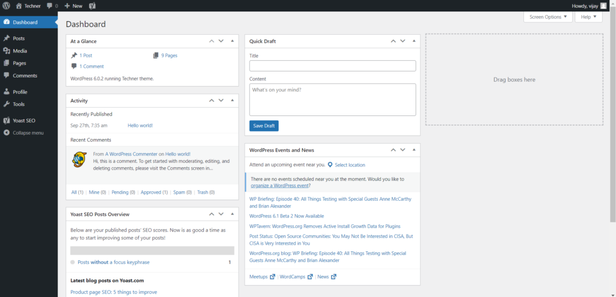The width and height of the screenshot is (616, 297).
Task: Toggle Quick Draft panel collapse
Action: point(414,41)
